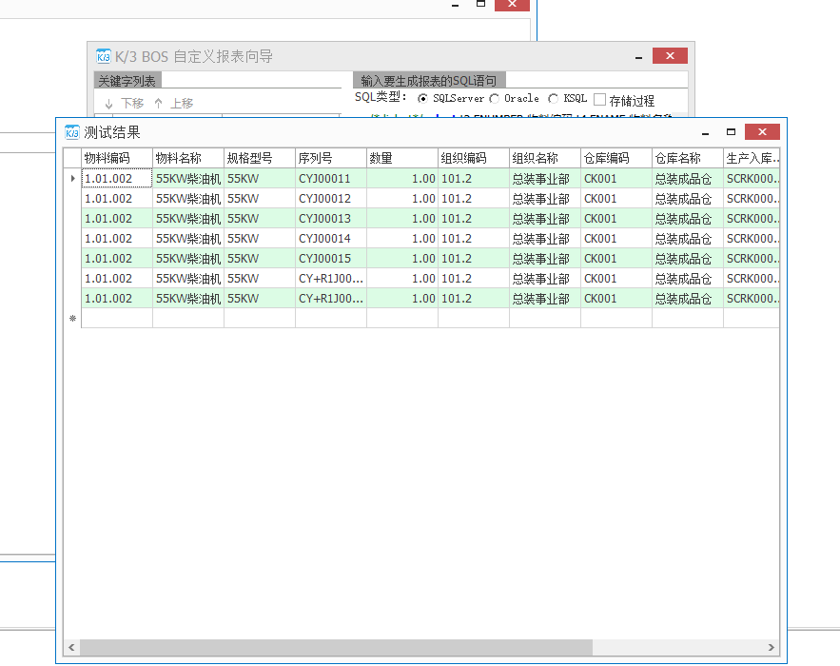
Task: Close the K/3 BOS 自定义报表向导 dialog
Action: [x=670, y=56]
